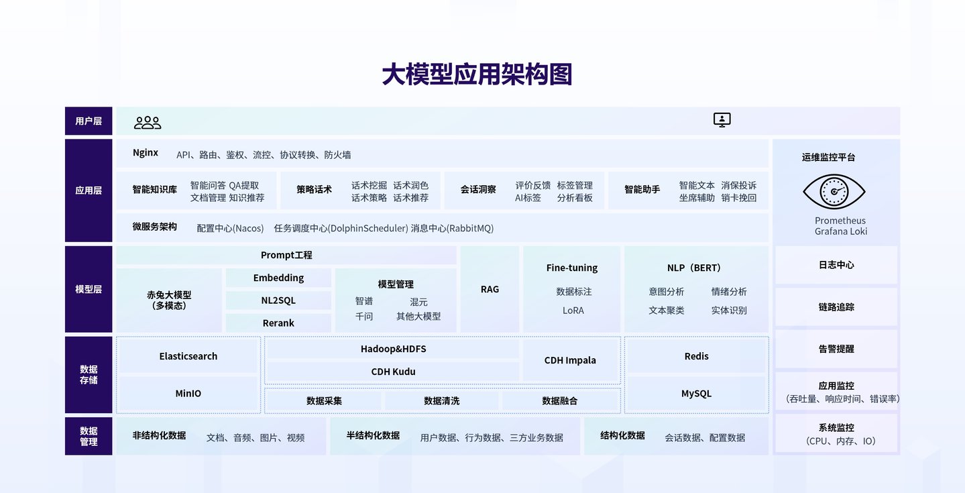Click the 非结构化数据 label
This screenshot has height=493, width=965.
point(160,435)
